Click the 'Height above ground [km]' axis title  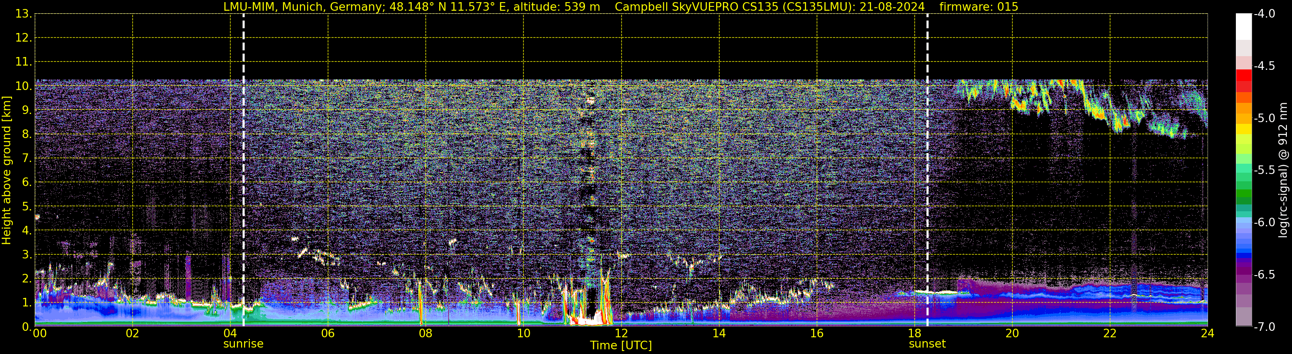[6, 171]
